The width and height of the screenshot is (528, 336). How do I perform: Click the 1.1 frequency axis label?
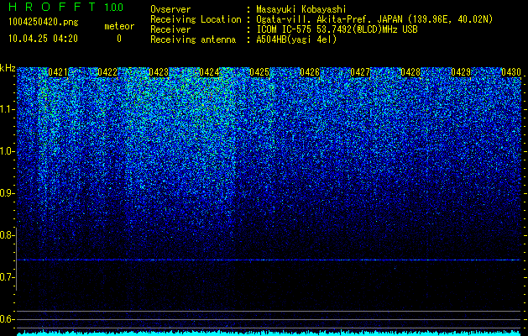click(x=8, y=109)
